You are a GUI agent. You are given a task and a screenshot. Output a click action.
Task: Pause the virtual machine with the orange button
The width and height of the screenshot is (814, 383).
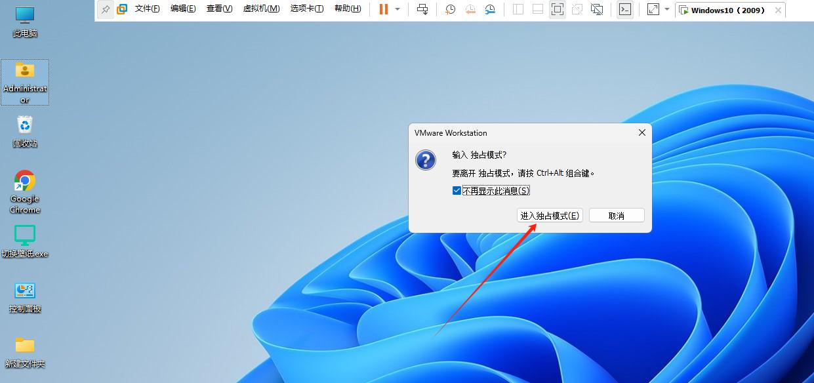point(384,9)
